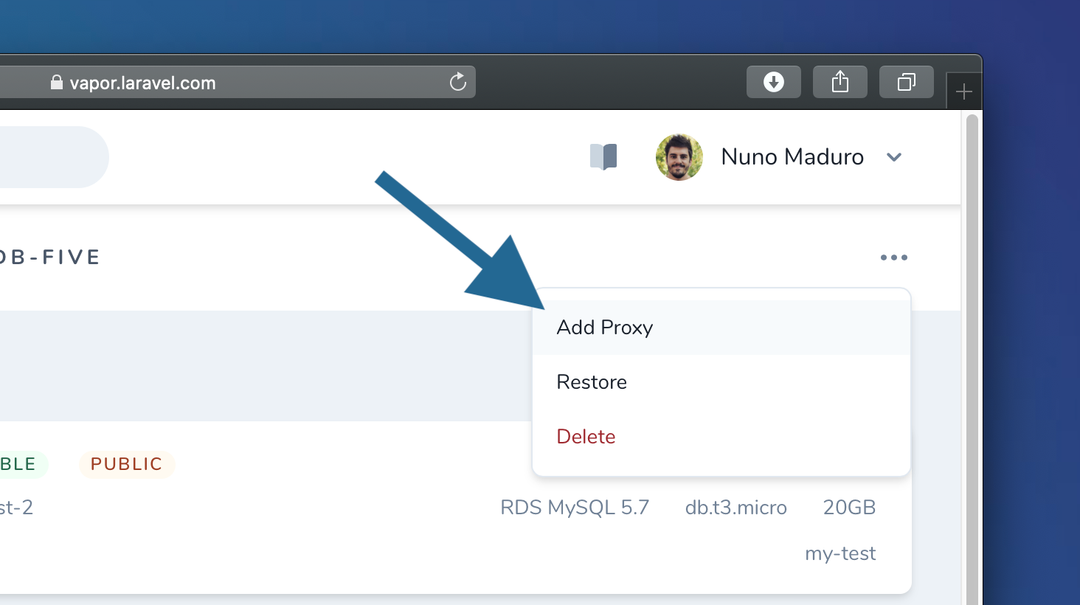Reload the vapor.laravel.com page
The image size is (1080, 605).
[458, 82]
